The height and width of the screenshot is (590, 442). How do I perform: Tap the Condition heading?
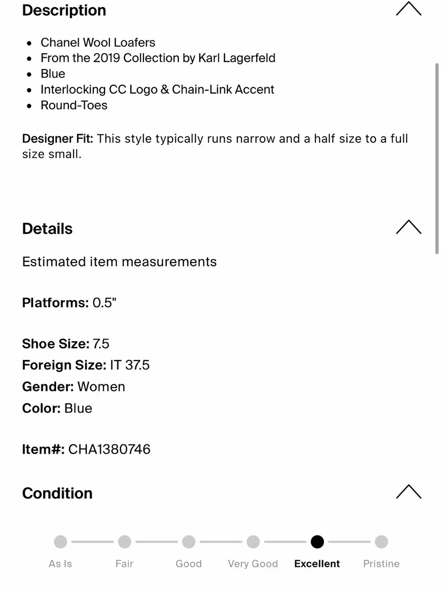(x=57, y=494)
